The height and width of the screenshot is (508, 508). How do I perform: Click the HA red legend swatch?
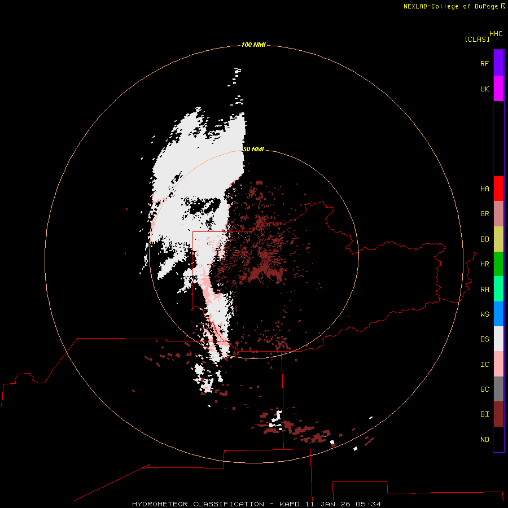coord(498,189)
